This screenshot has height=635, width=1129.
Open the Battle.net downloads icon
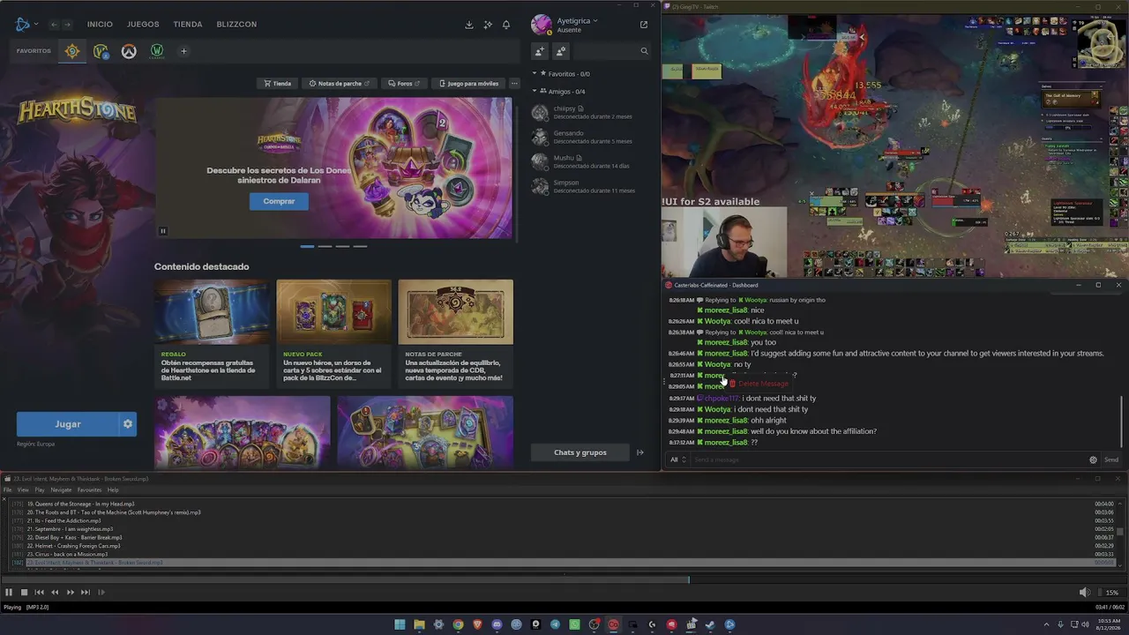point(469,25)
